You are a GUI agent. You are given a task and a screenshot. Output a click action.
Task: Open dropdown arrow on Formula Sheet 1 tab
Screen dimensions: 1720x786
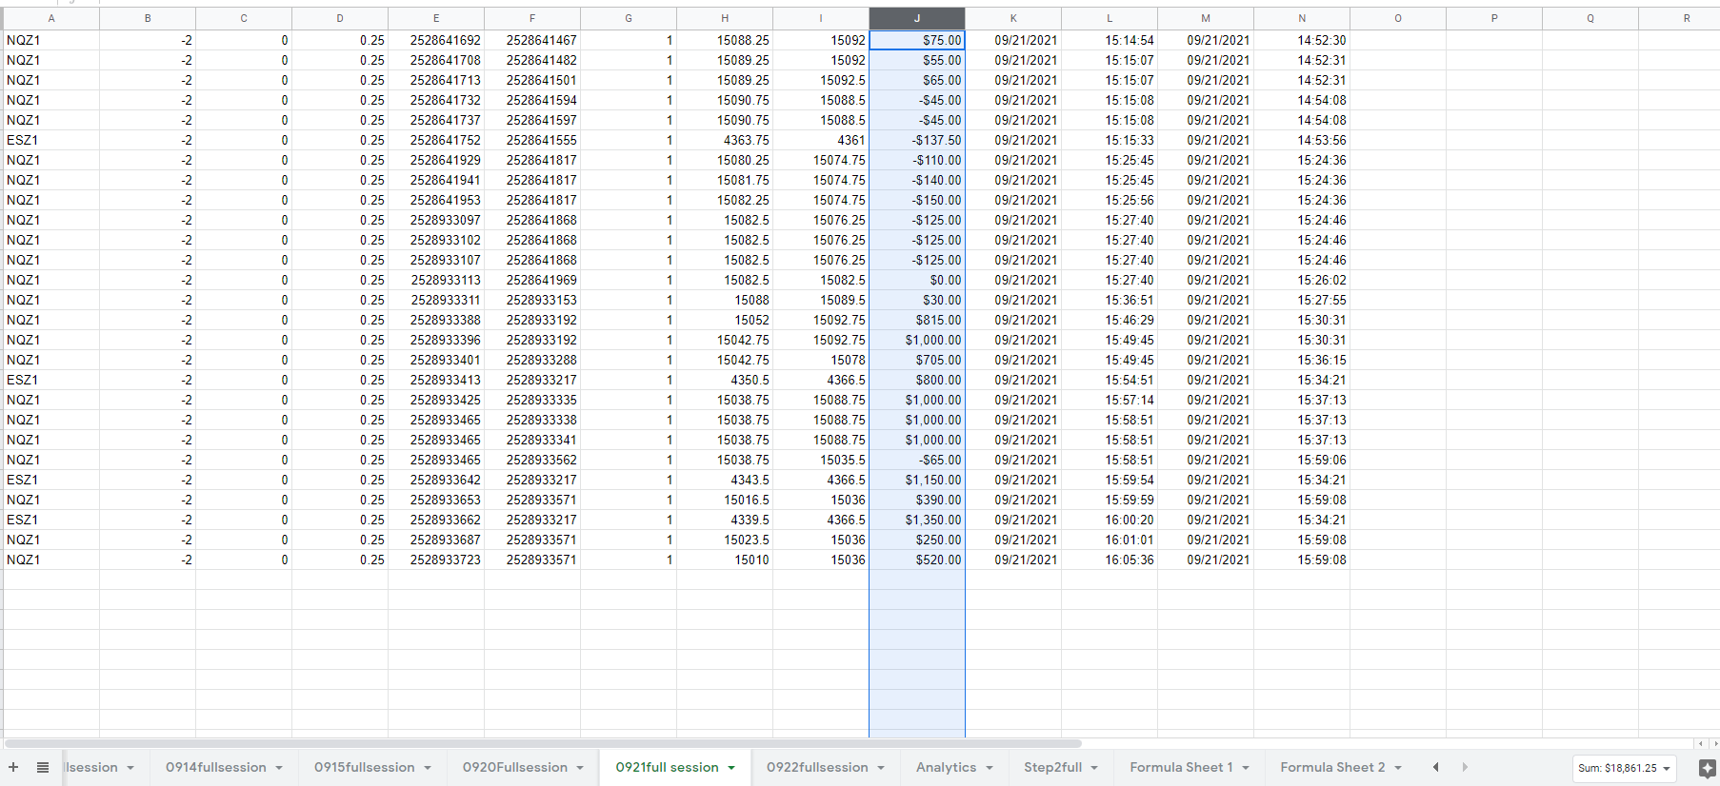click(x=1246, y=768)
